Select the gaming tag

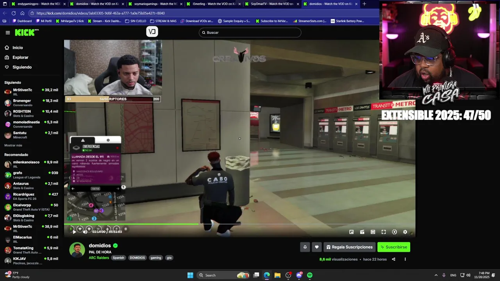coord(156,258)
